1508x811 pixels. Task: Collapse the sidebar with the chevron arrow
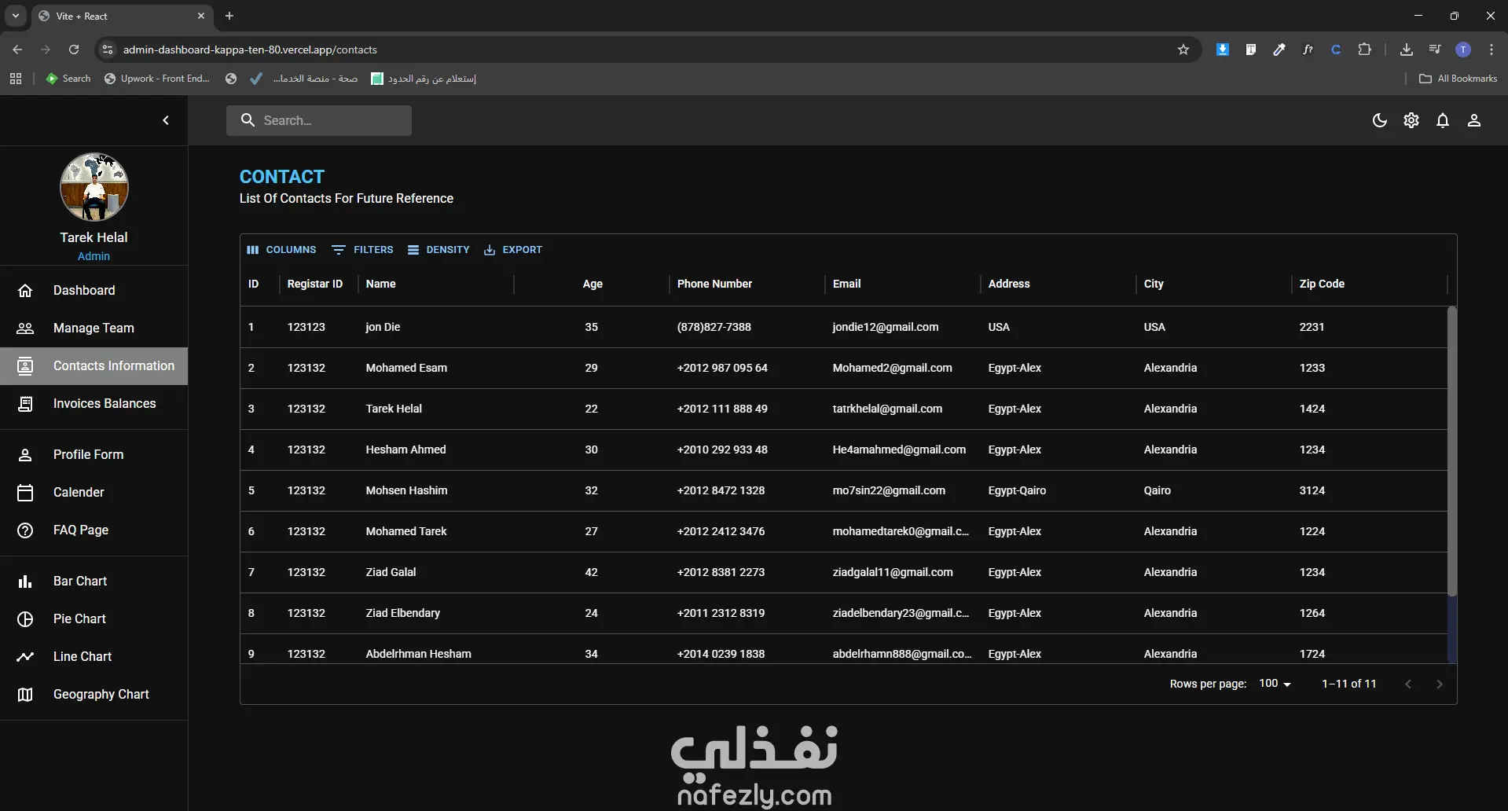[x=166, y=120]
